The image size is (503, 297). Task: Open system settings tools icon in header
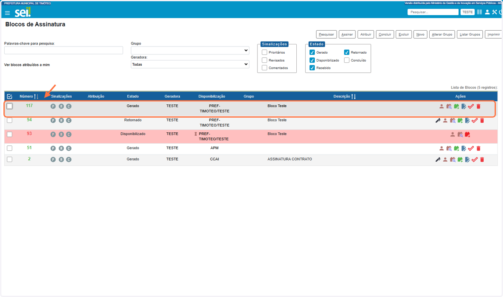(494, 12)
